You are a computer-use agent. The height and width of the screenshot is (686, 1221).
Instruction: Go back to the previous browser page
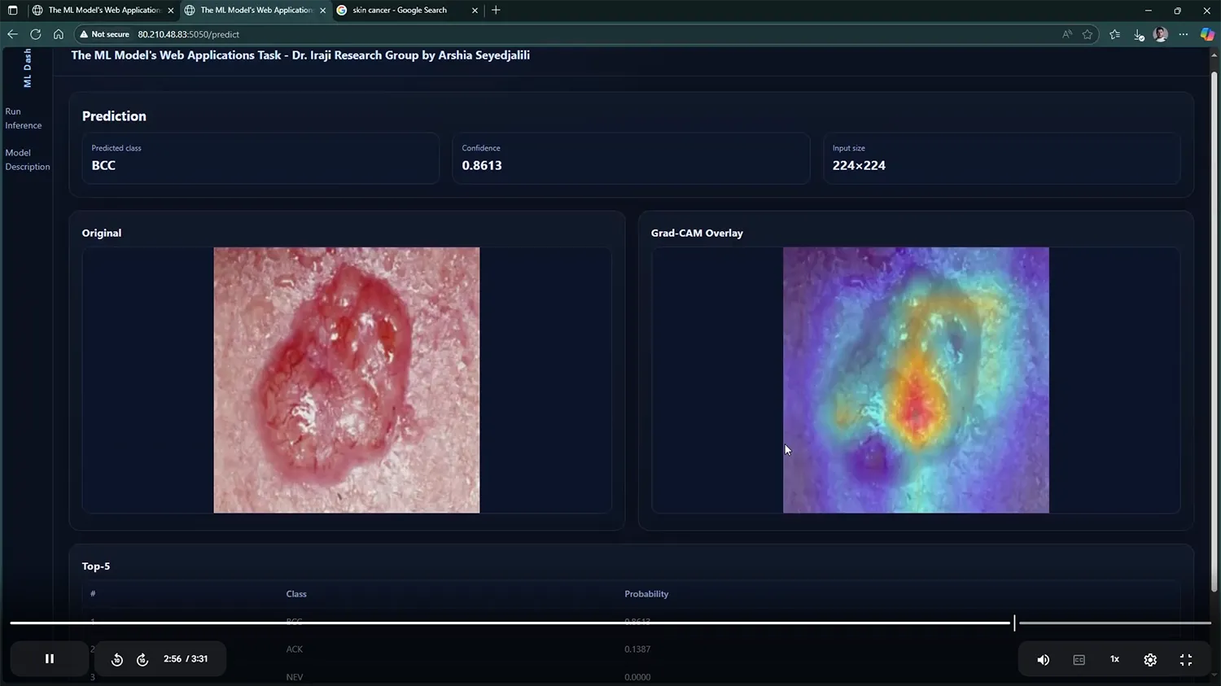coord(12,34)
